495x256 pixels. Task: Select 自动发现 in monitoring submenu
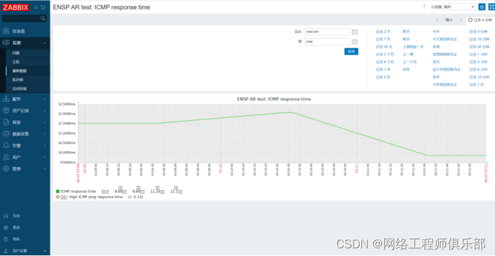19,89
